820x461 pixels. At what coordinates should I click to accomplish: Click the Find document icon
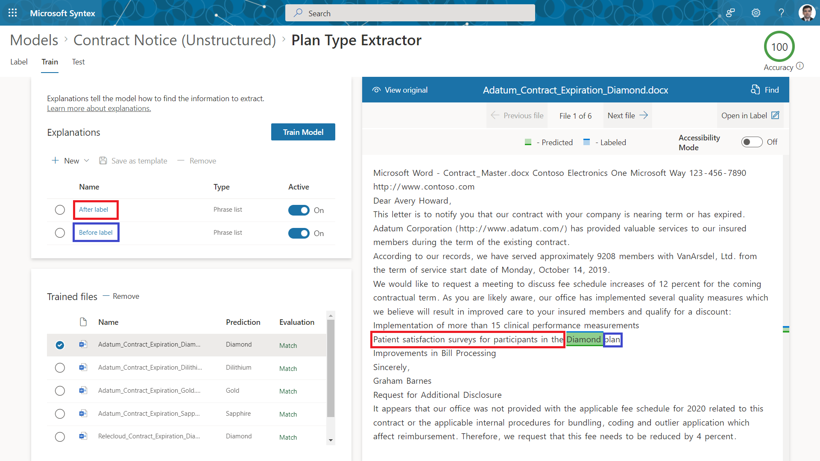click(755, 90)
